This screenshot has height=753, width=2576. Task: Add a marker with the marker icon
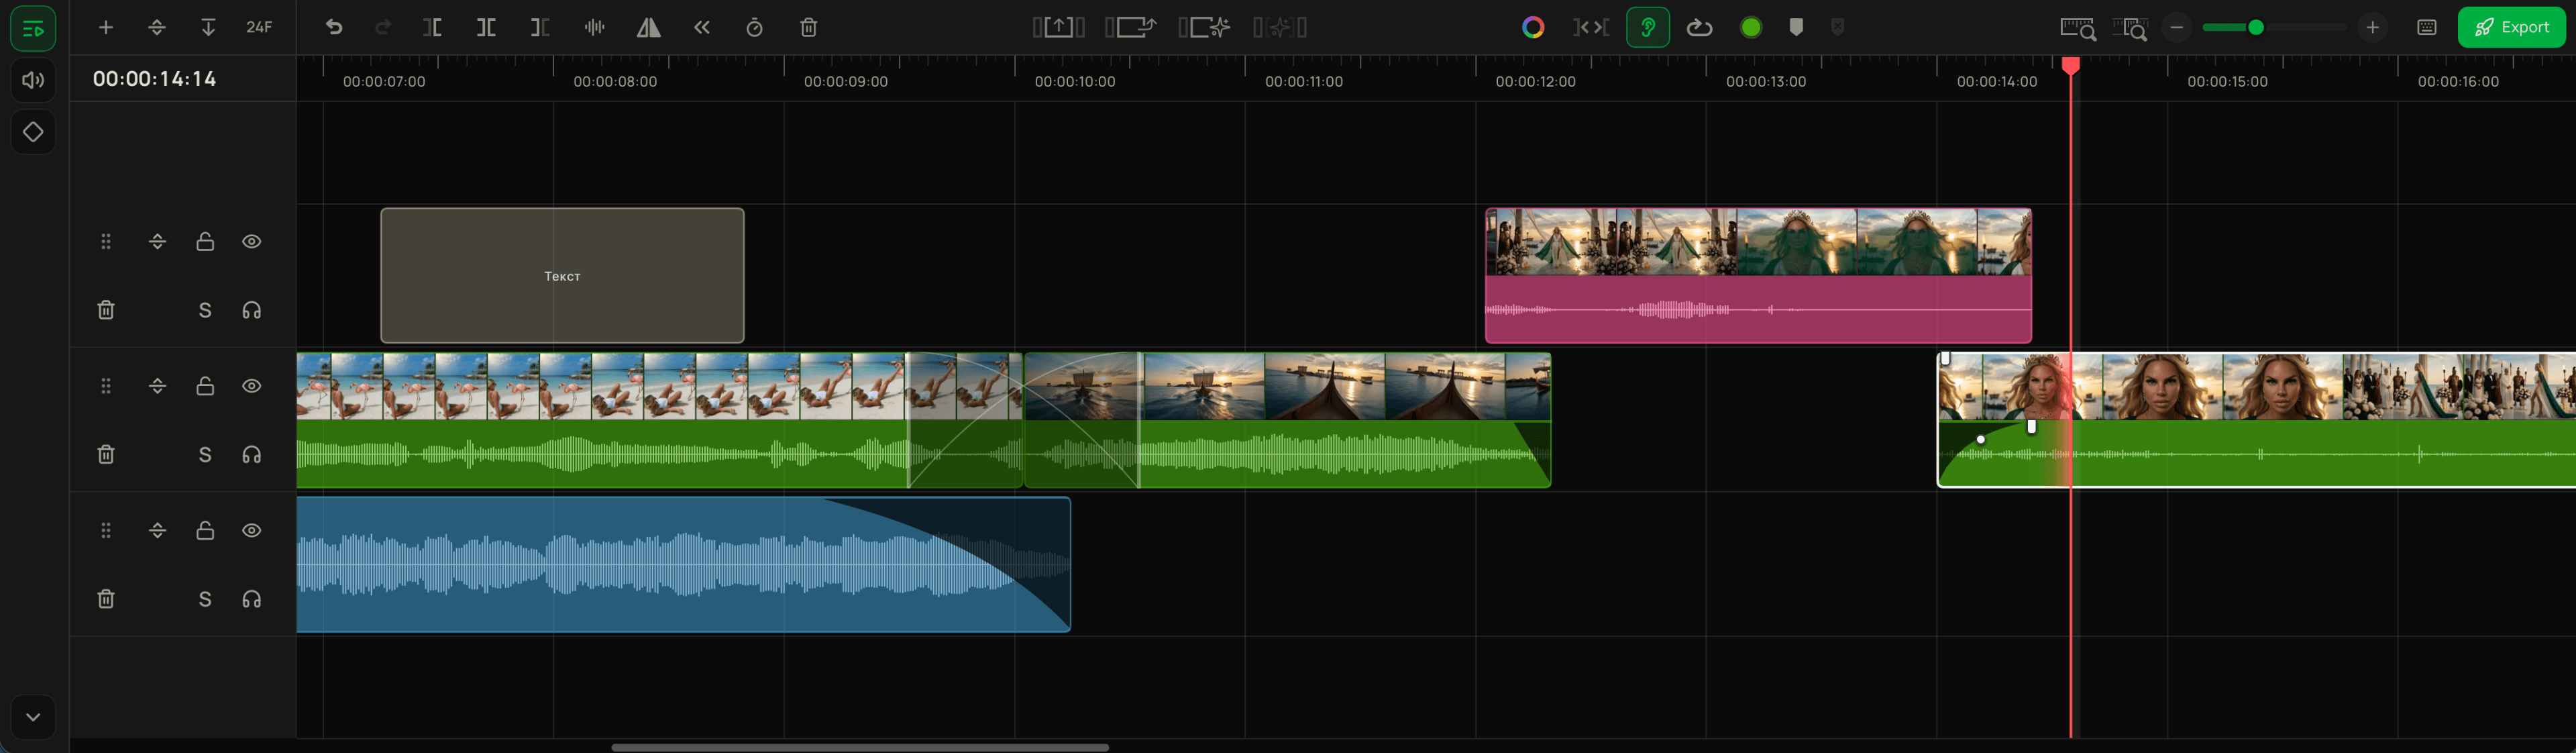(1796, 28)
